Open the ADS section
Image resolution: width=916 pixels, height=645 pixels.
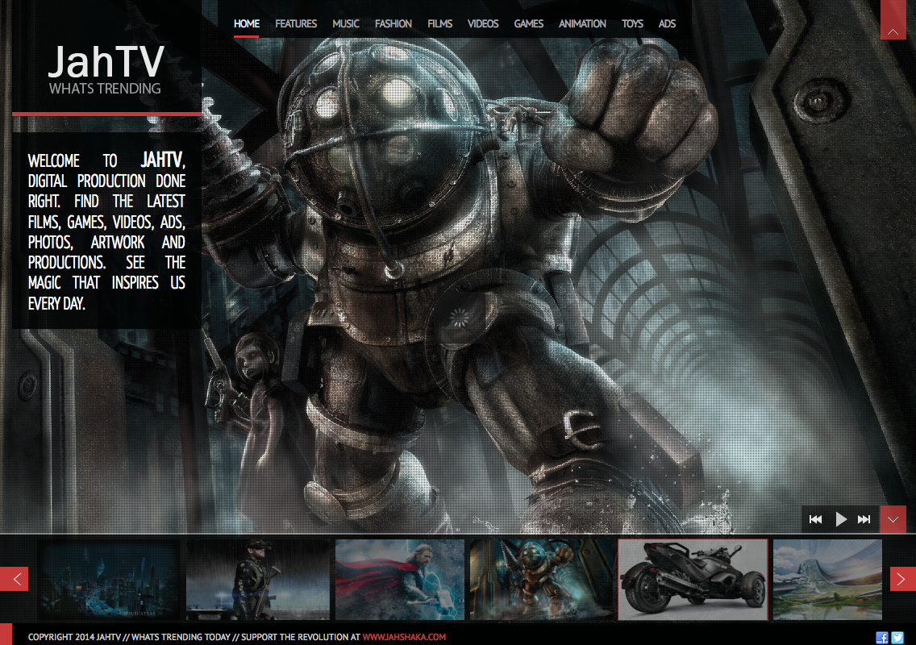pyautogui.click(x=667, y=24)
